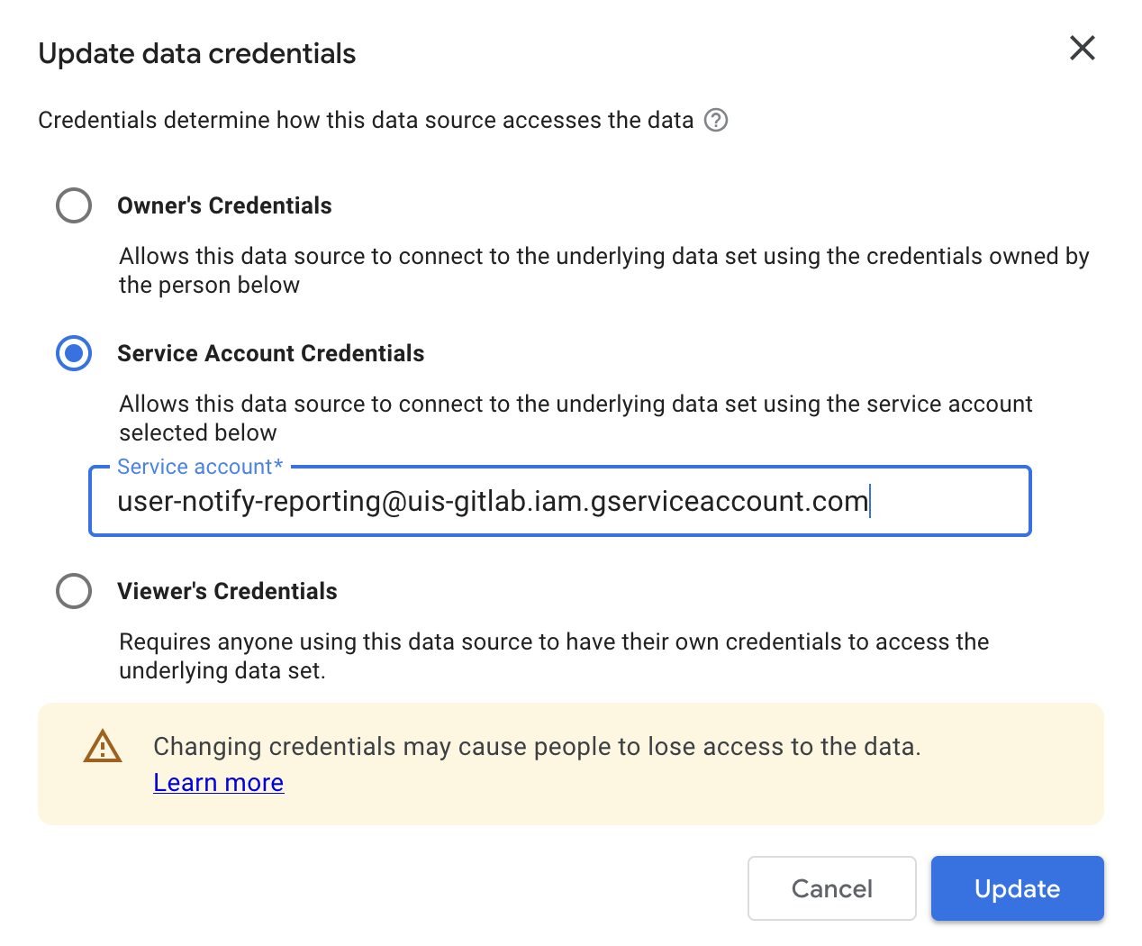Click inside the Service account input field
Image resolution: width=1142 pixels, height=946 pixels.
tap(558, 501)
